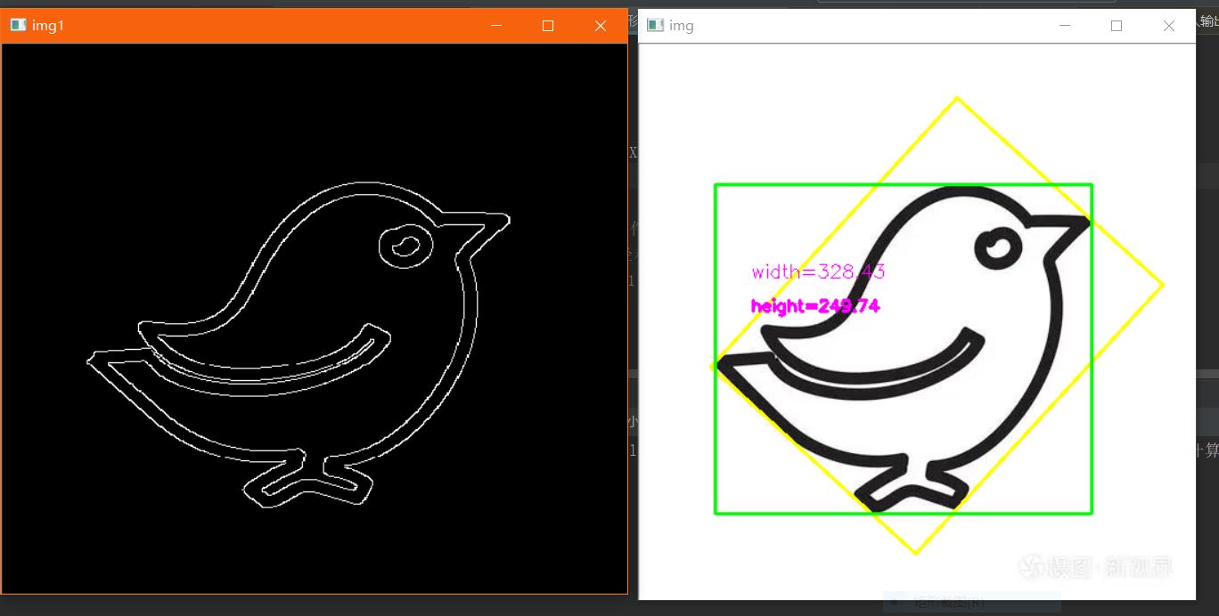Screen dimensions: 1219x616
Task: Minimize the img1 window
Action: tap(496, 26)
